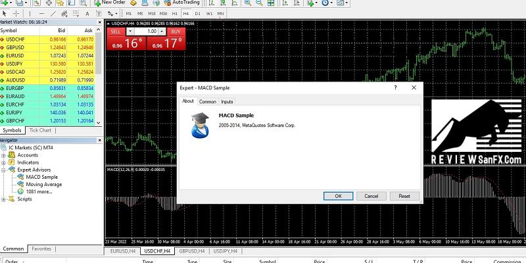The height and width of the screenshot is (263, 526).
Task: Expand the Accounts tree node
Action: coord(4,155)
